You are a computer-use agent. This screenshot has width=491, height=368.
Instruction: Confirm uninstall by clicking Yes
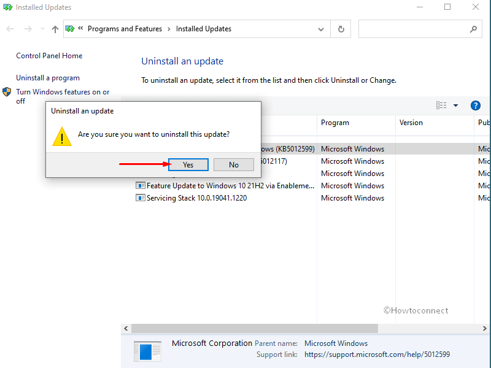point(188,164)
